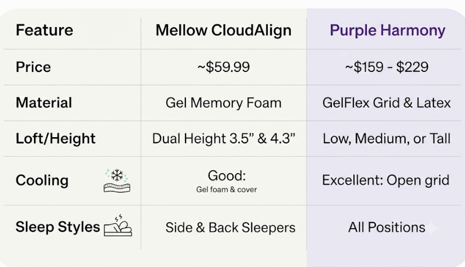Click the Sleep Styles row label

[58, 227]
